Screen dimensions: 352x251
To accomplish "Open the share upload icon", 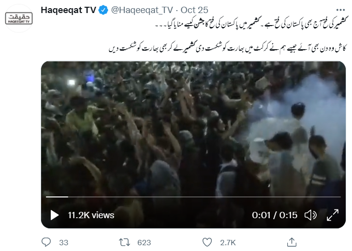I will pos(292,242).
